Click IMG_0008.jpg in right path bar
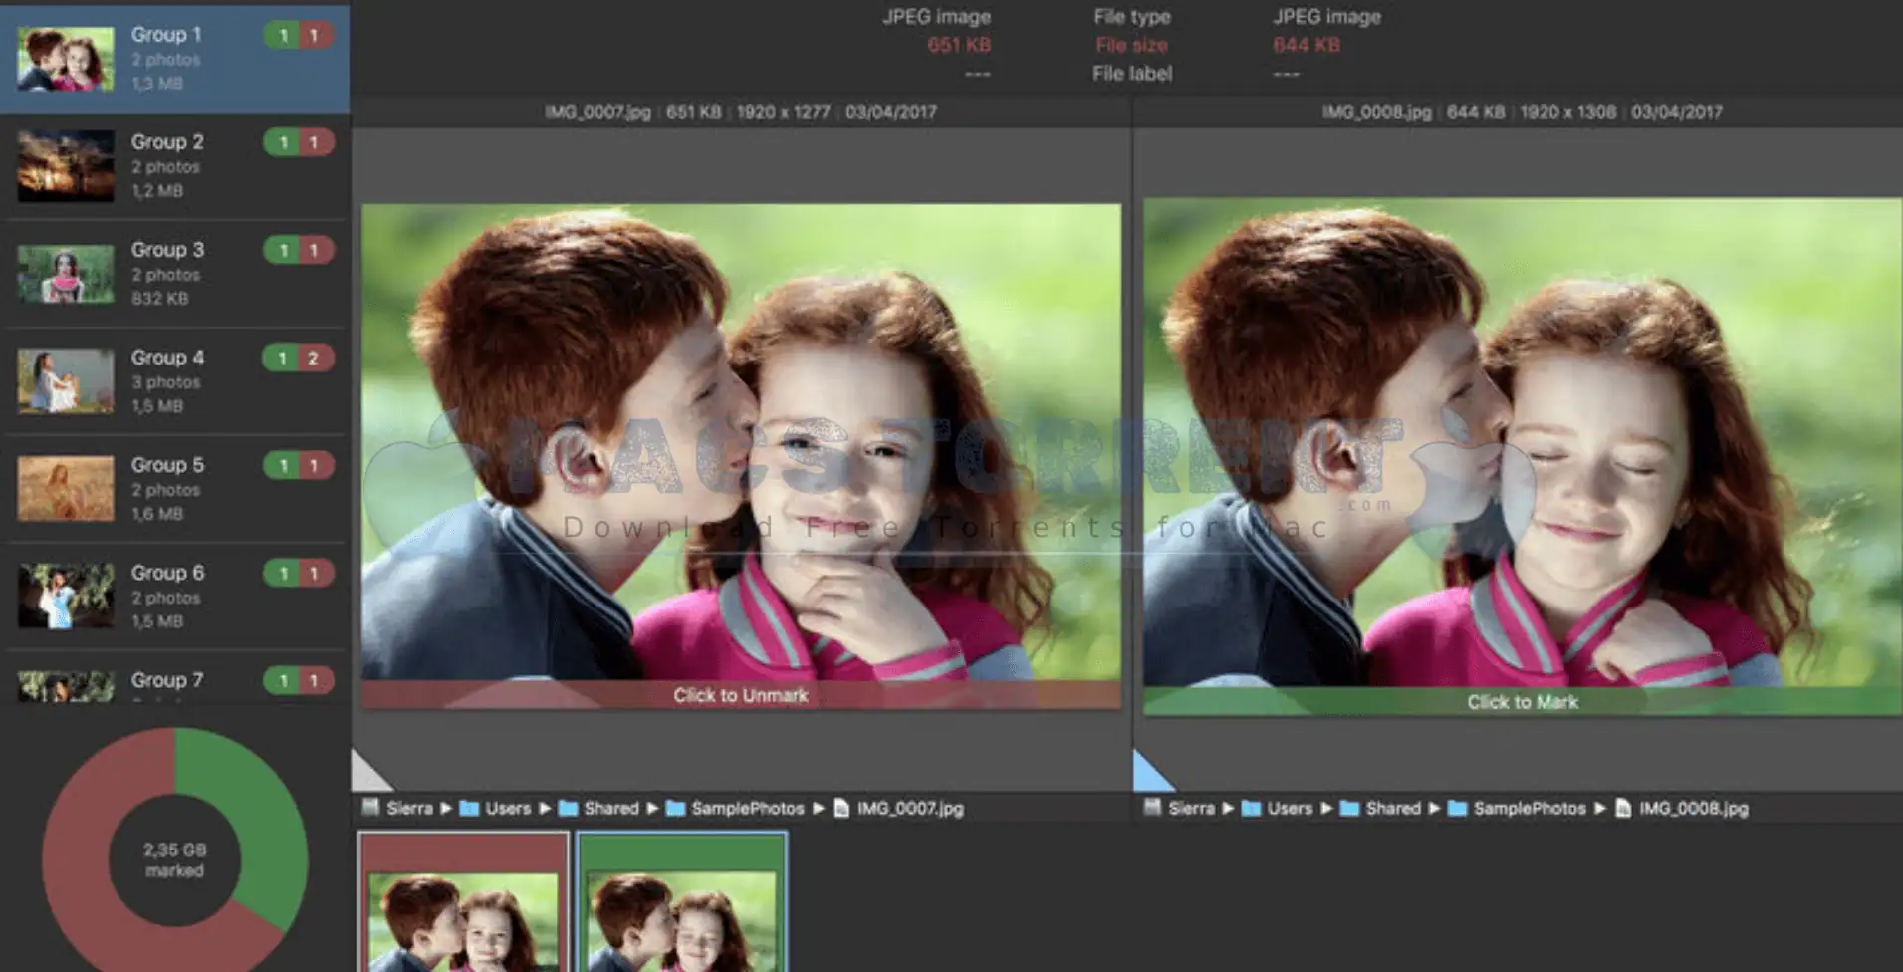This screenshot has width=1903, height=972. pyautogui.click(x=1681, y=808)
